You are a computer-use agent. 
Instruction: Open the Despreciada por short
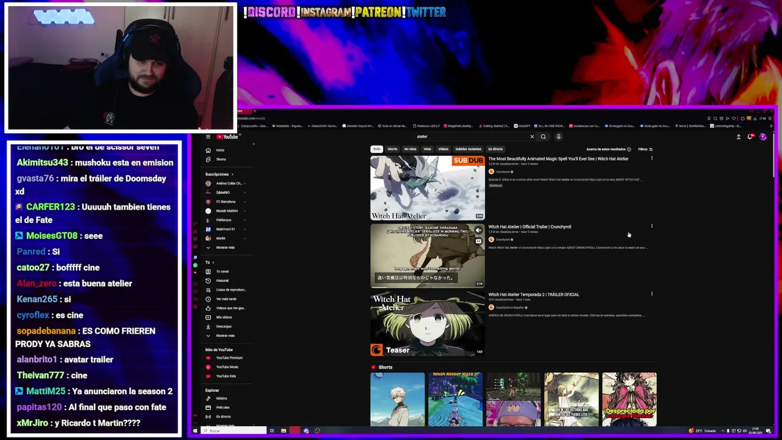pos(629,399)
